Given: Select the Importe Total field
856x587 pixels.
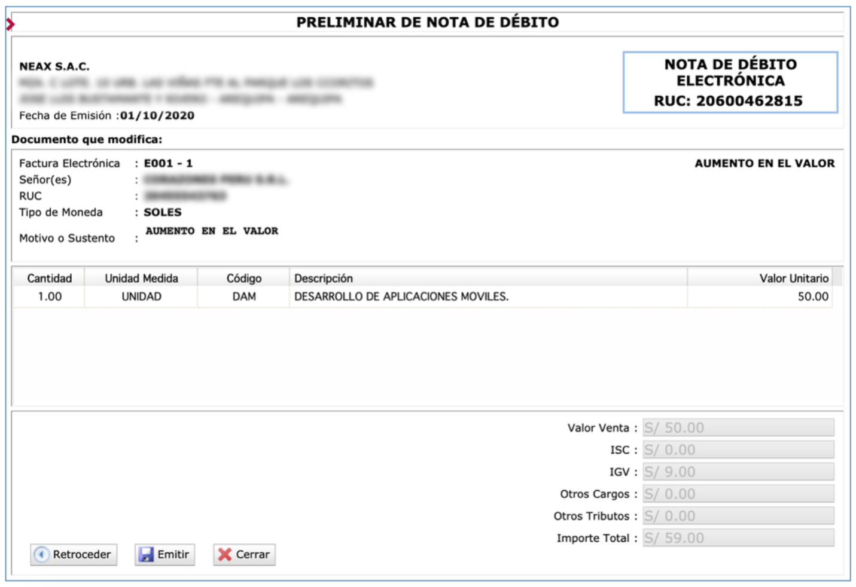Looking at the screenshot, I should click(x=738, y=538).
